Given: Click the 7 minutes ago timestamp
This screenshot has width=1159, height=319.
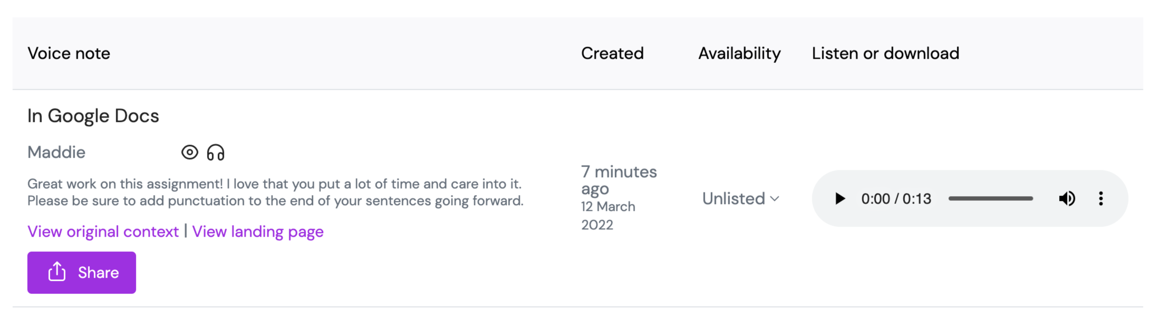Looking at the screenshot, I should pos(619,180).
